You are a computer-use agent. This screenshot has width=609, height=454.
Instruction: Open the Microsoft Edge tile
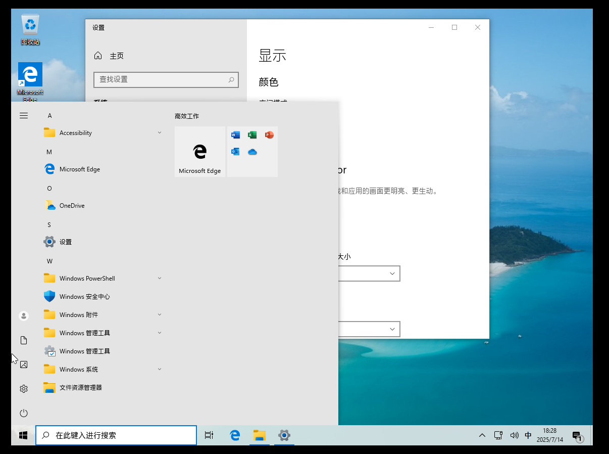coord(200,152)
